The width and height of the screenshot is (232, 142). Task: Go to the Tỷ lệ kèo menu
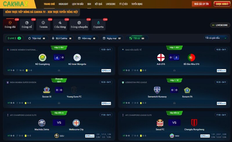124,4
